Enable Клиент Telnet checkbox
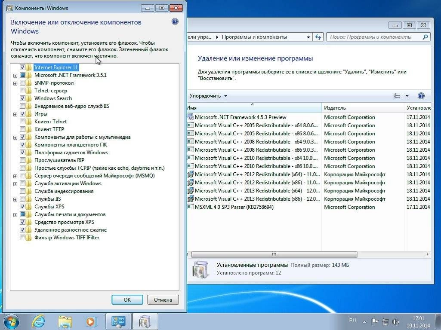The width and height of the screenshot is (441, 330). pos(22,121)
